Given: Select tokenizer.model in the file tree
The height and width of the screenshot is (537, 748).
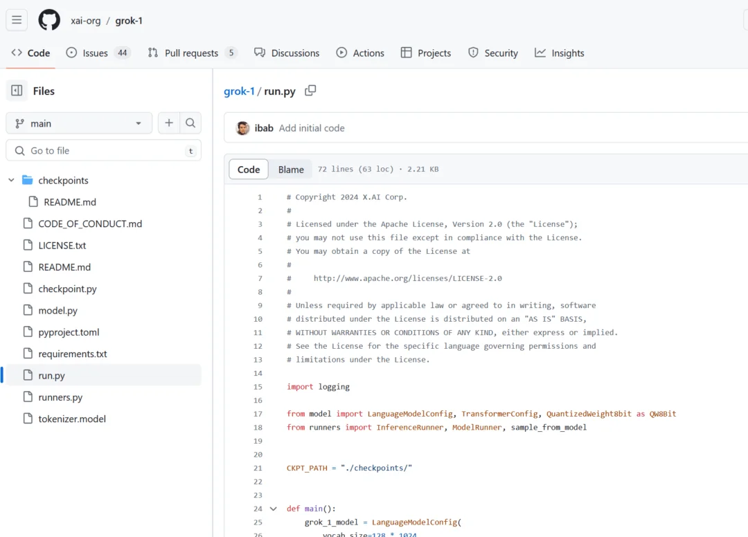Looking at the screenshot, I should tap(72, 419).
